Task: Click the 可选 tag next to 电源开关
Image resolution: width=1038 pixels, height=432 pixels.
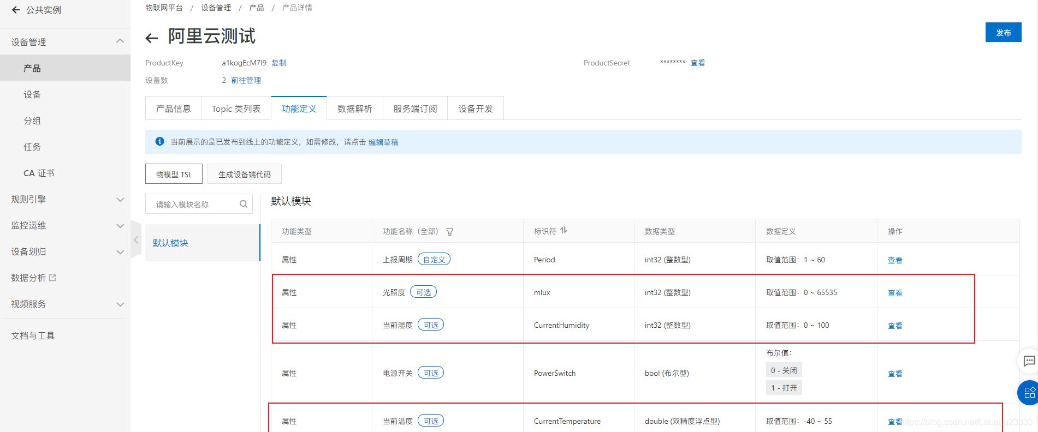Action: tap(431, 373)
